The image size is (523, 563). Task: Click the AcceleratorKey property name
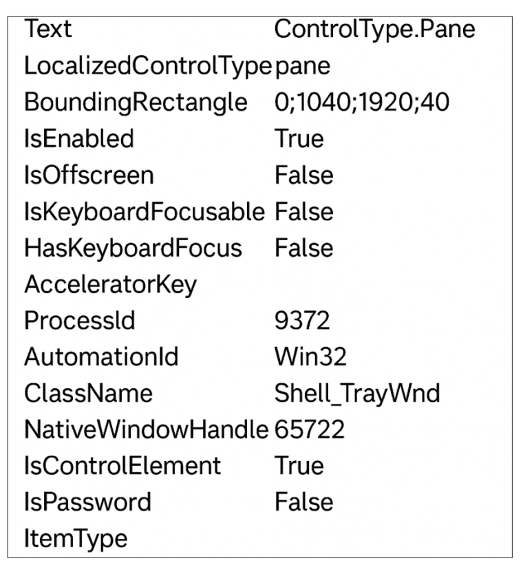tap(111, 284)
